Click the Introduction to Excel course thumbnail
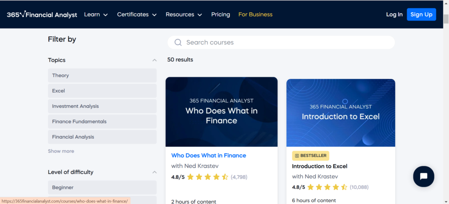449x204 pixels. pos(341,113)
